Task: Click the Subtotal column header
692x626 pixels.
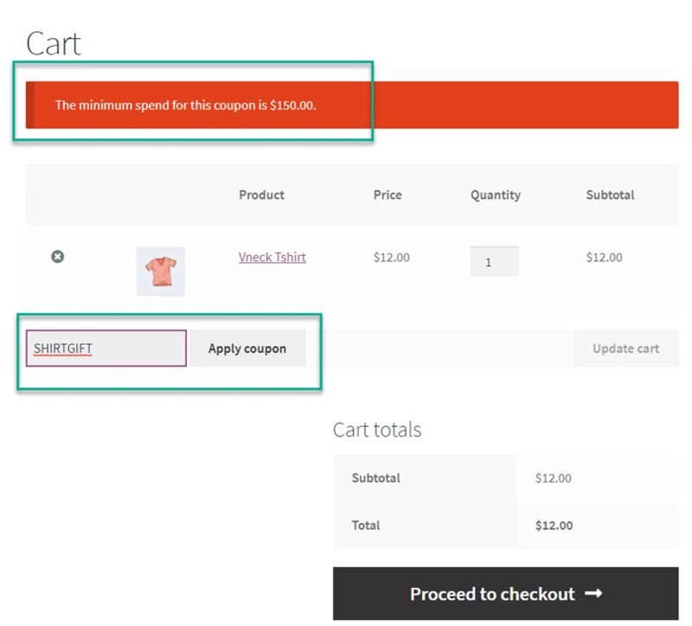Action: click(x=609, y=195)
